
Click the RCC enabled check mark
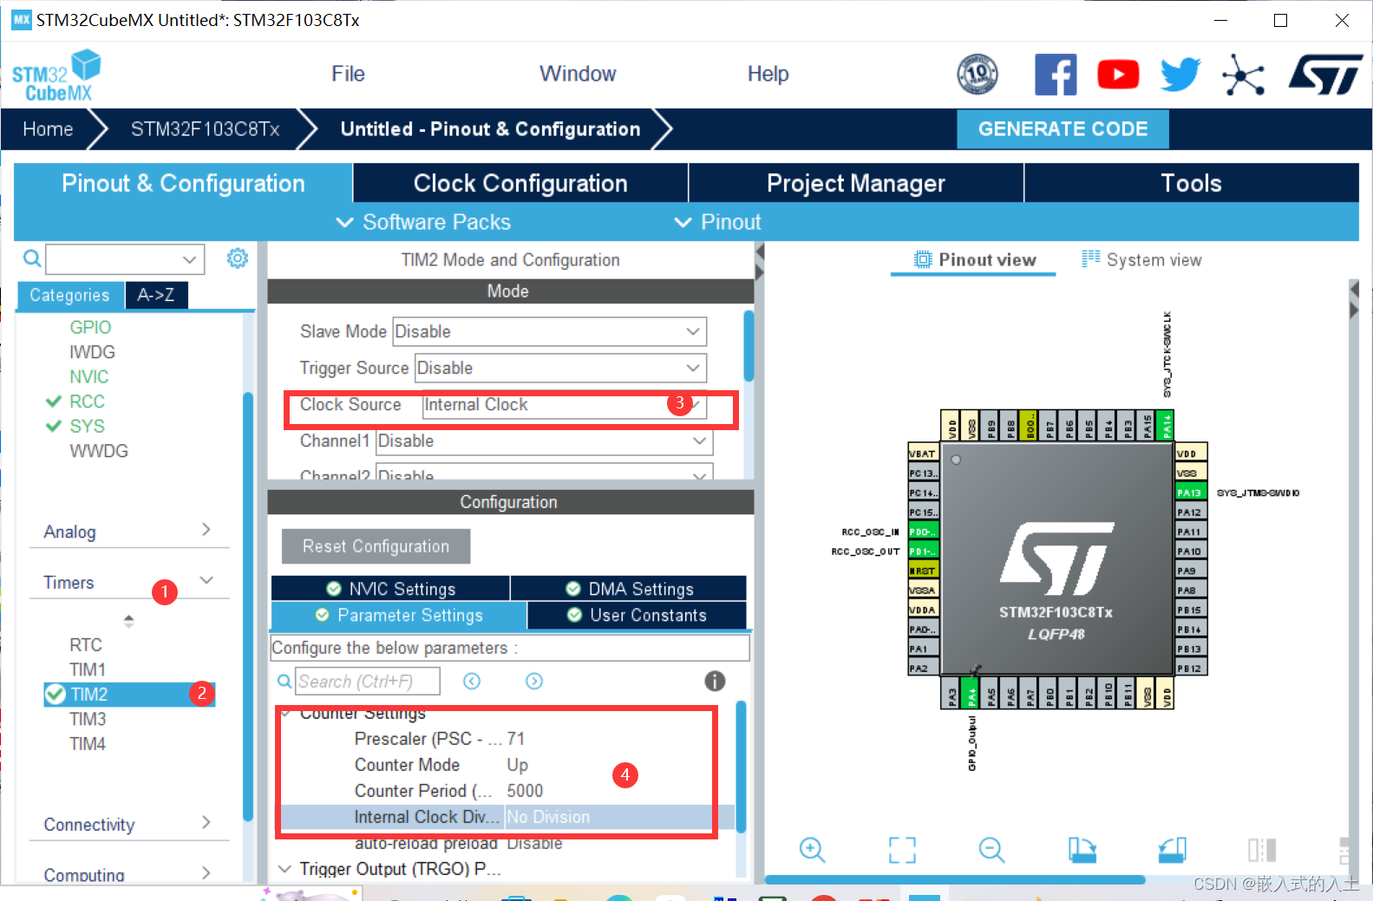pyautogui.click(x=54, y=402)
